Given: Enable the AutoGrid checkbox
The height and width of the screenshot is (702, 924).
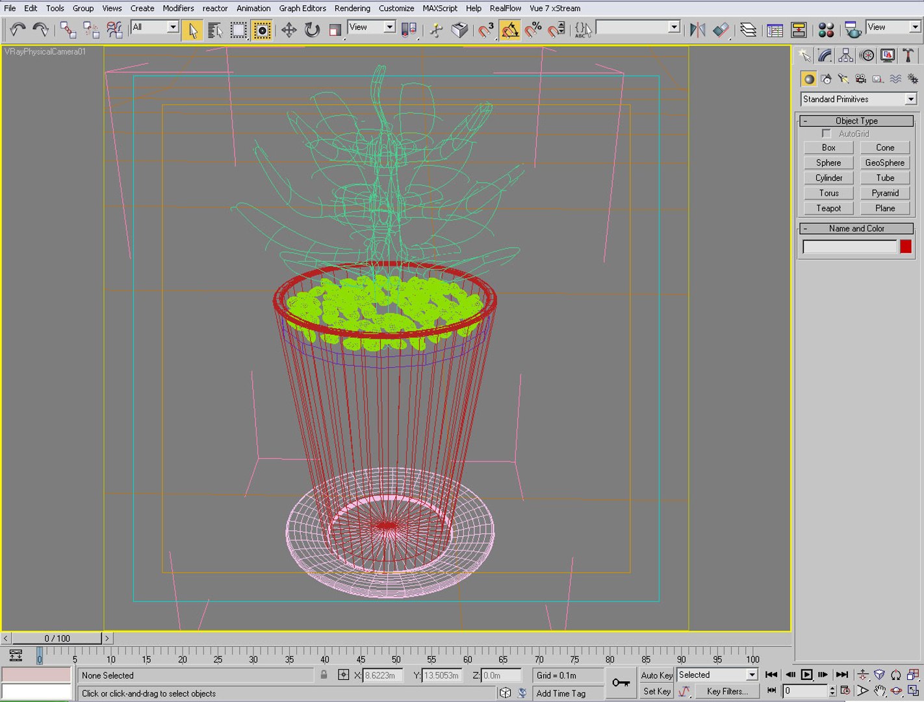Looking at the screenshot, I should coord(827,134).
